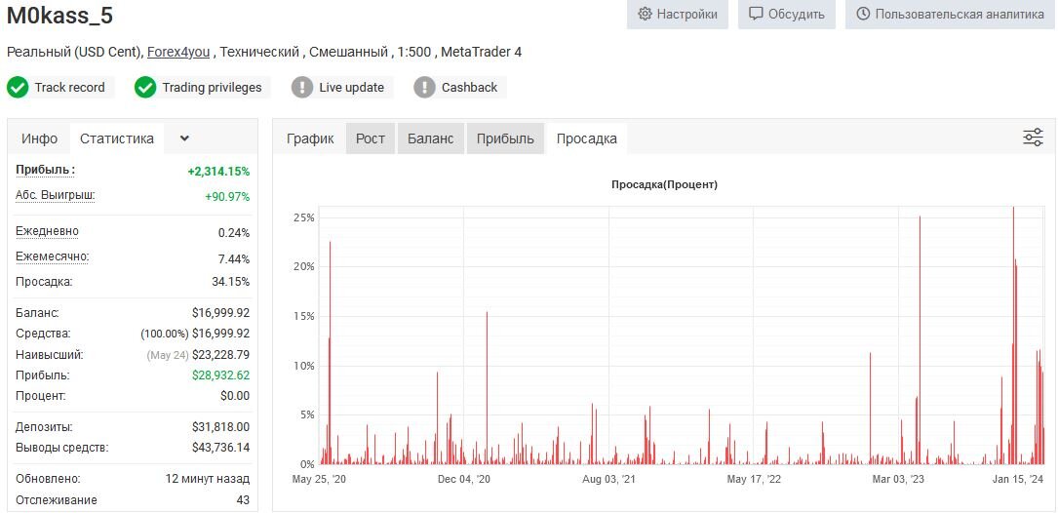Click the 34.15% drawdown value

pos(231,282)
